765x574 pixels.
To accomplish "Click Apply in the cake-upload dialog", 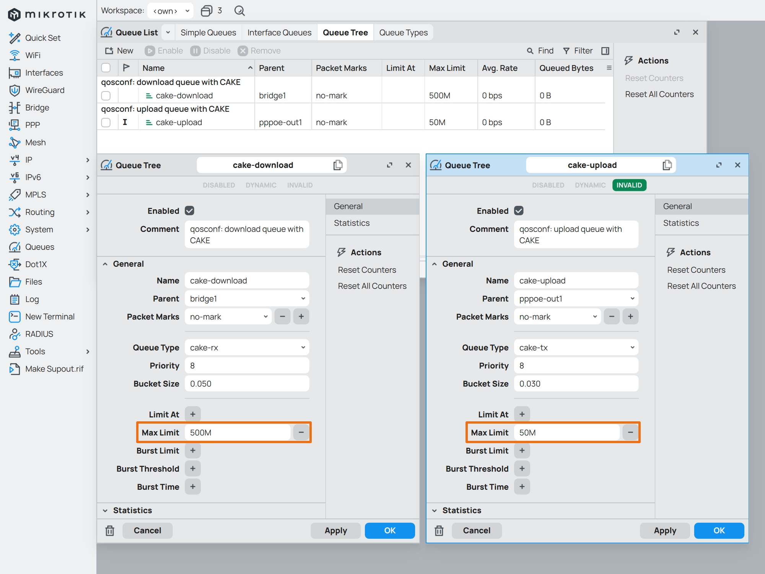I will coord(664,530).
